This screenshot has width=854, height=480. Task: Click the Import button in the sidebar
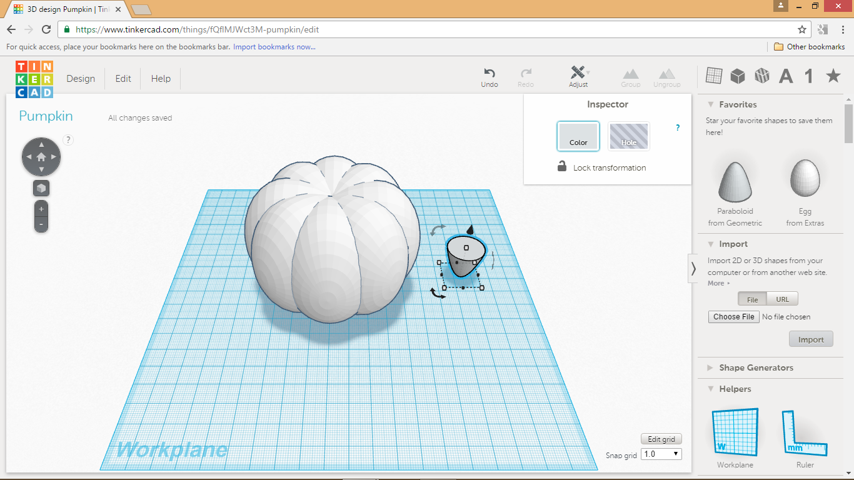tap(811, 339)
